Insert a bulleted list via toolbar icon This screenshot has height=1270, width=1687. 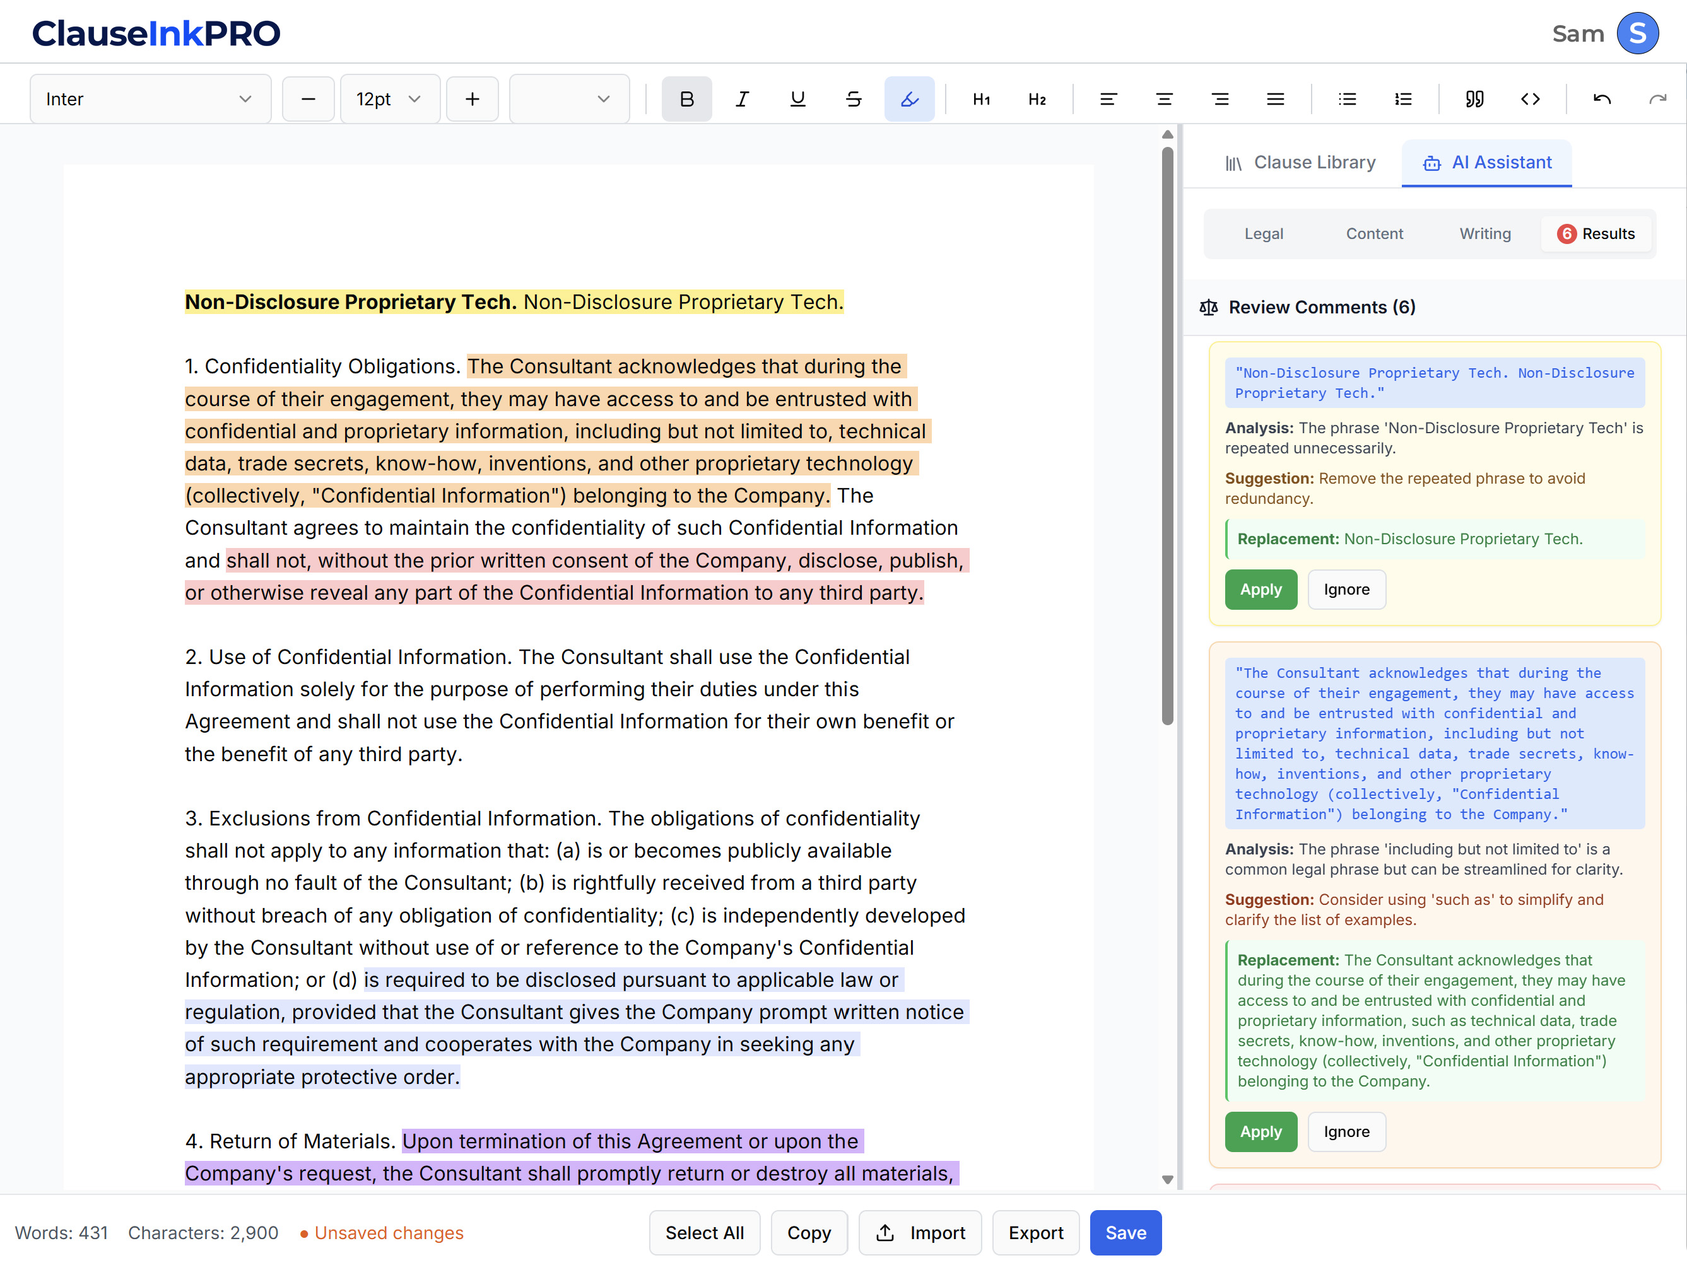pos(1348,98)
